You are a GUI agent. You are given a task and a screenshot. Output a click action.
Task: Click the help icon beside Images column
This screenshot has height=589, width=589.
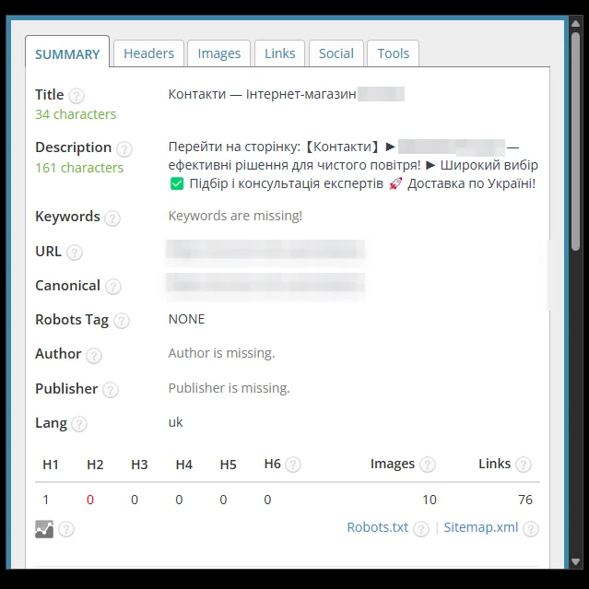tap(428, 465)
